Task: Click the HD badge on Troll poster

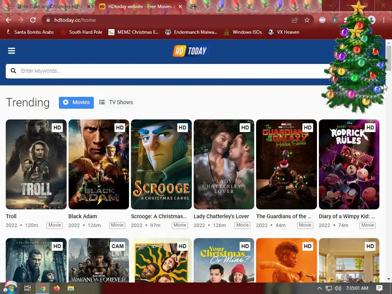Action: click(57, 127)
